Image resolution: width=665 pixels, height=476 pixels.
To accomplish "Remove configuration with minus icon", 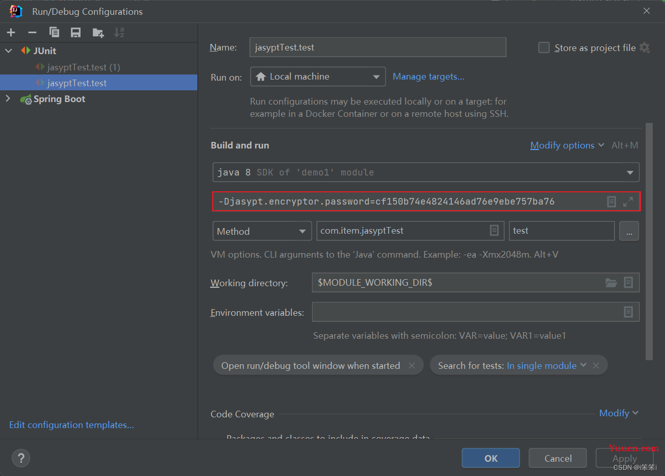I will [x=33, y=33].
